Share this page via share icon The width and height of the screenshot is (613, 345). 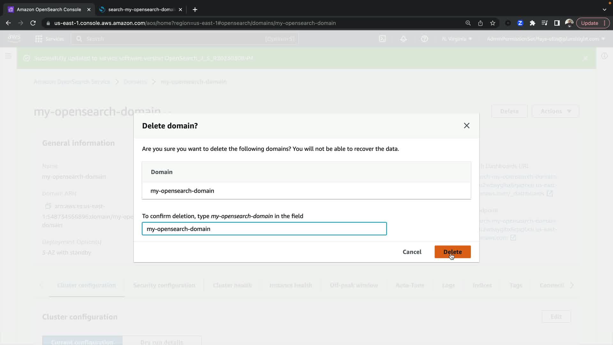[x=480, y=23]
